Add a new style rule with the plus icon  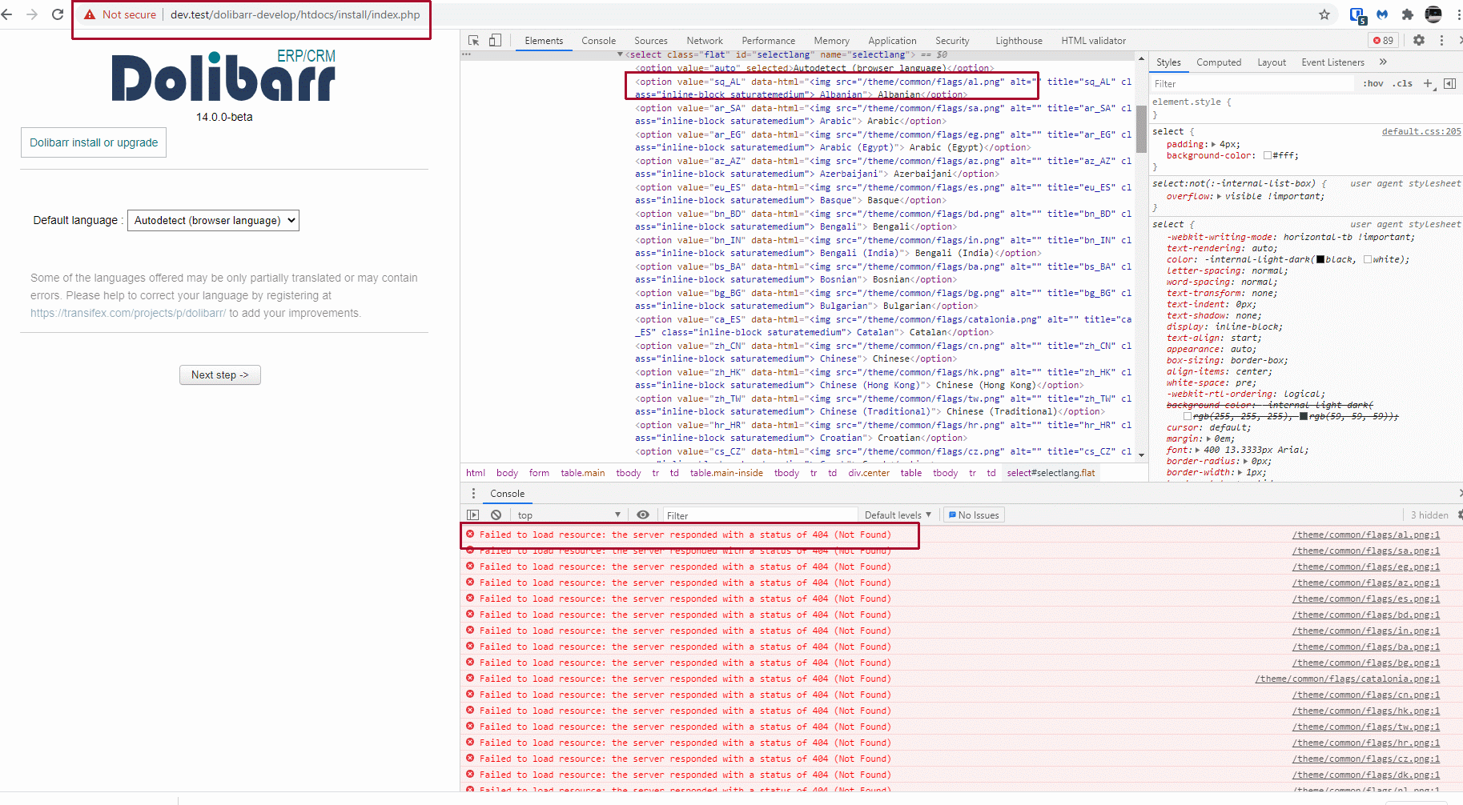pos(1428,83)
